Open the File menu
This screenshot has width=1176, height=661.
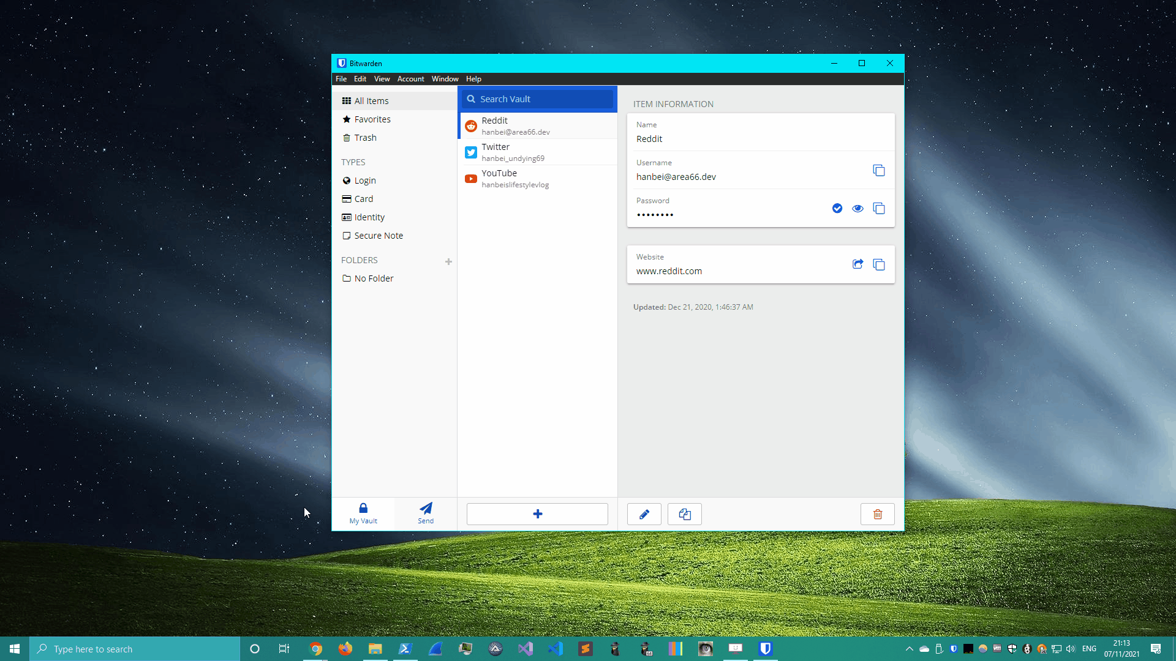pos(341,79)
